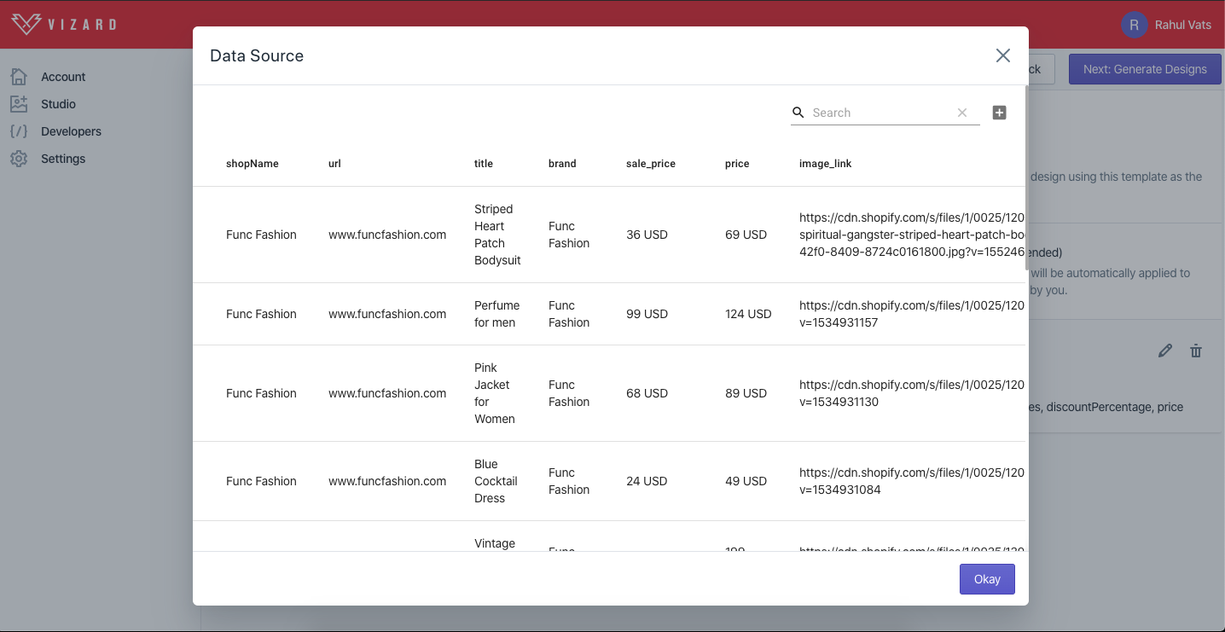Click the search magnifier icon
1225x632 pixels.
pos(798,113)
